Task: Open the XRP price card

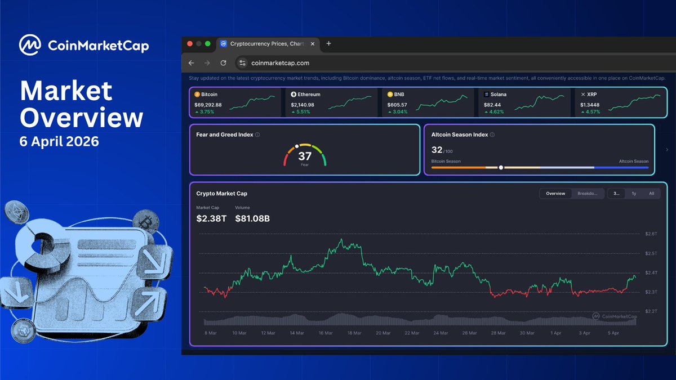Action: pos(620,102)
